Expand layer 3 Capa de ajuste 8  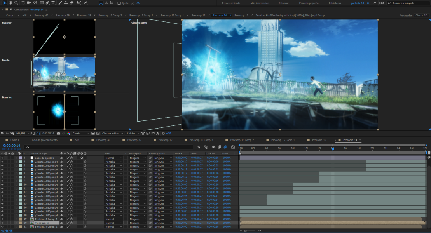[17, 158]
